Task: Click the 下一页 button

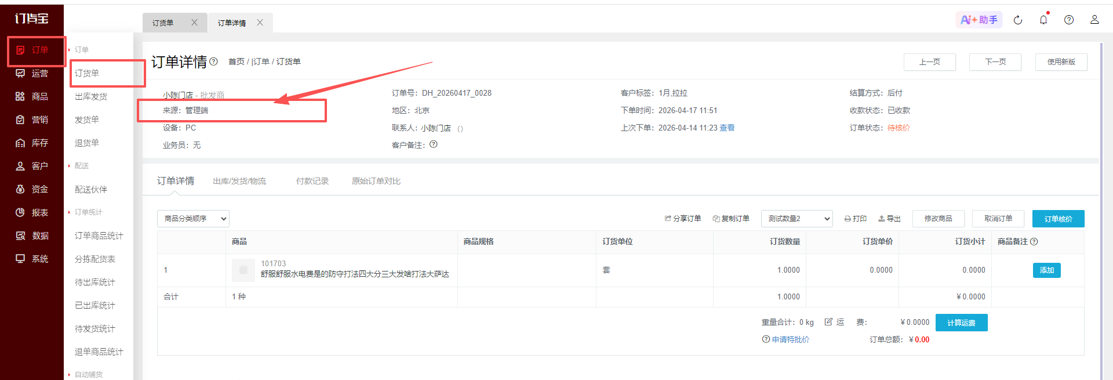Action: tap(995, 62)
